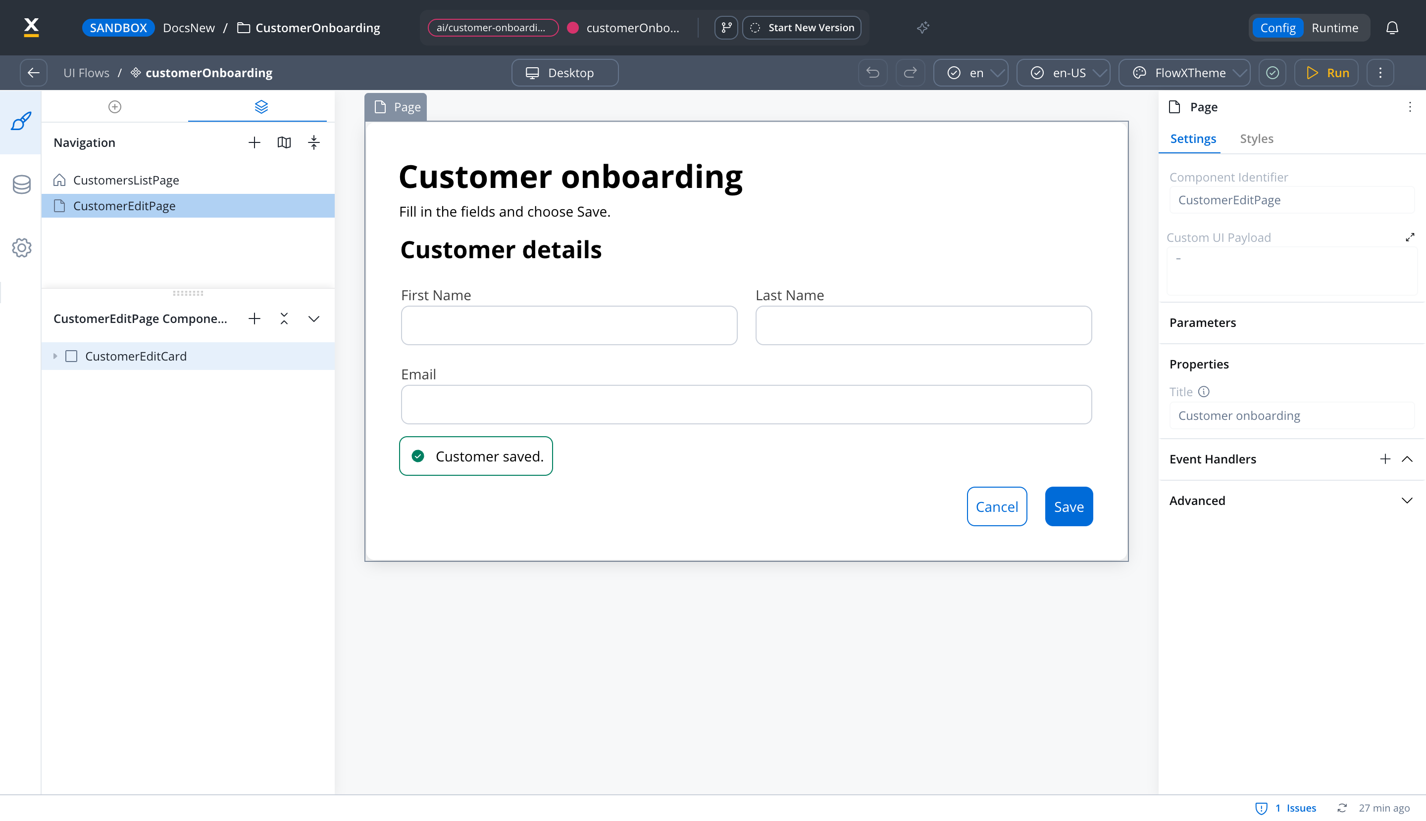Click the Title input field
This screenshot has width=1426, height=821.
[1292, 415]
